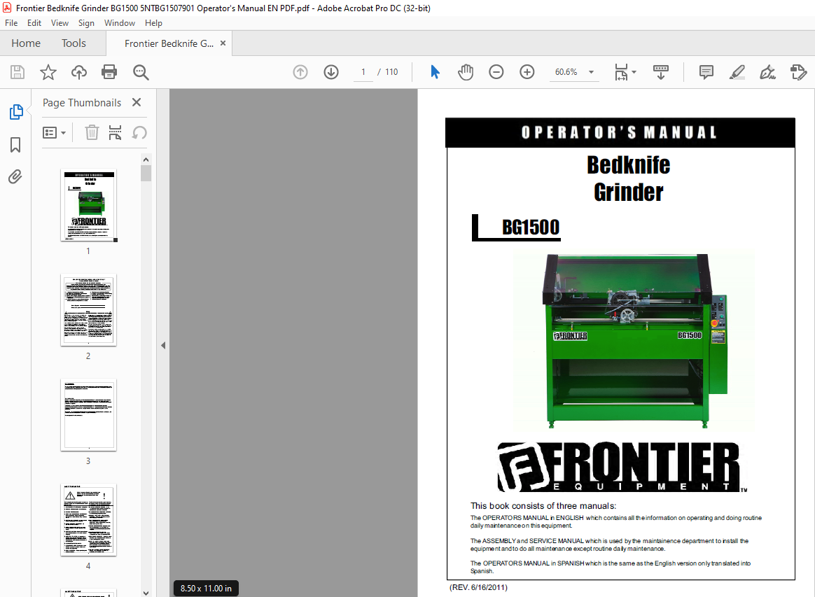The width and height of the screenshot is (815, 597).
Task: Click the total pages 110 label
Action: [391, 71]
